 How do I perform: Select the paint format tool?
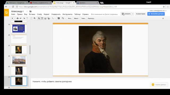pyautogui.click(x=27, y=18)
